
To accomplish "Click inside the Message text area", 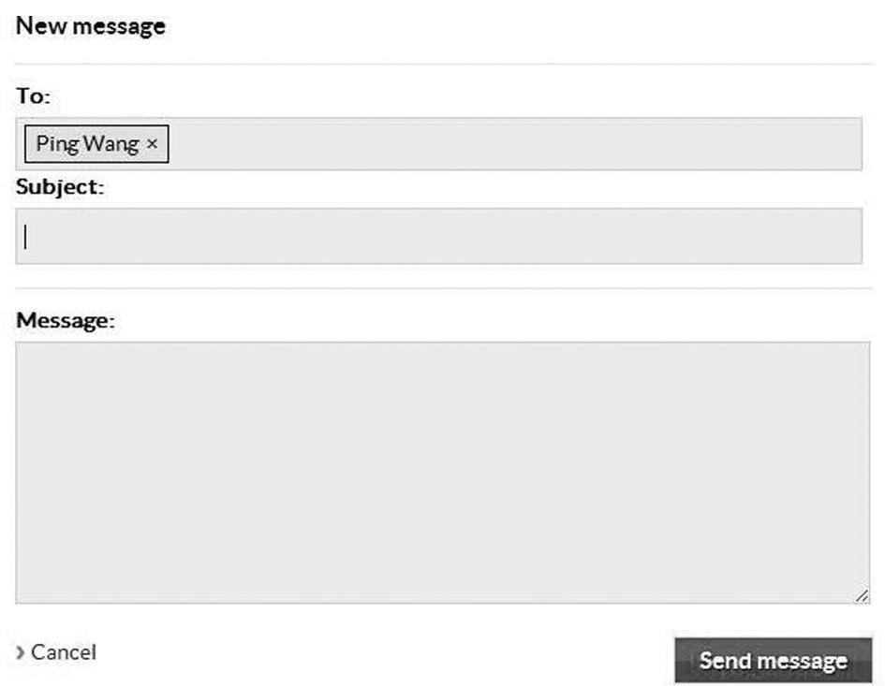I will (x=442, y=473).
